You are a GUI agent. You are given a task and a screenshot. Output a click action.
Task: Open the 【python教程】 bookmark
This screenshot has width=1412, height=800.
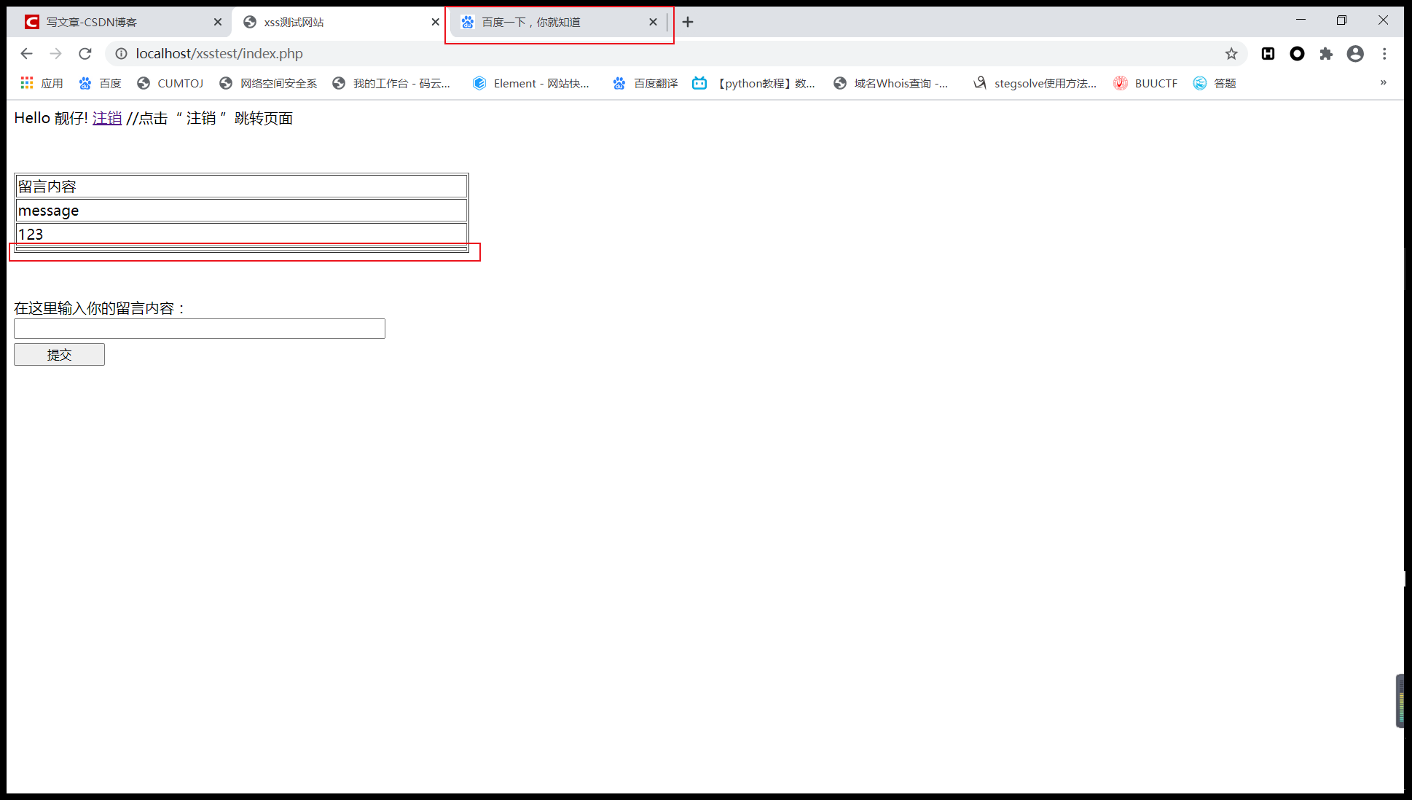point(754,84)
